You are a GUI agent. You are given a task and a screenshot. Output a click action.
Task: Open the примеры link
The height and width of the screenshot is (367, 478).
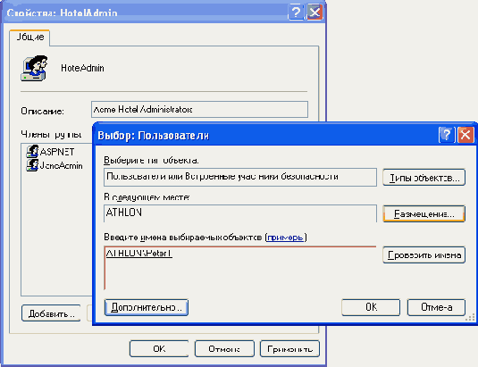[x=285, y=238]
